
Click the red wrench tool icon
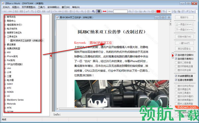tap(104, 11)
